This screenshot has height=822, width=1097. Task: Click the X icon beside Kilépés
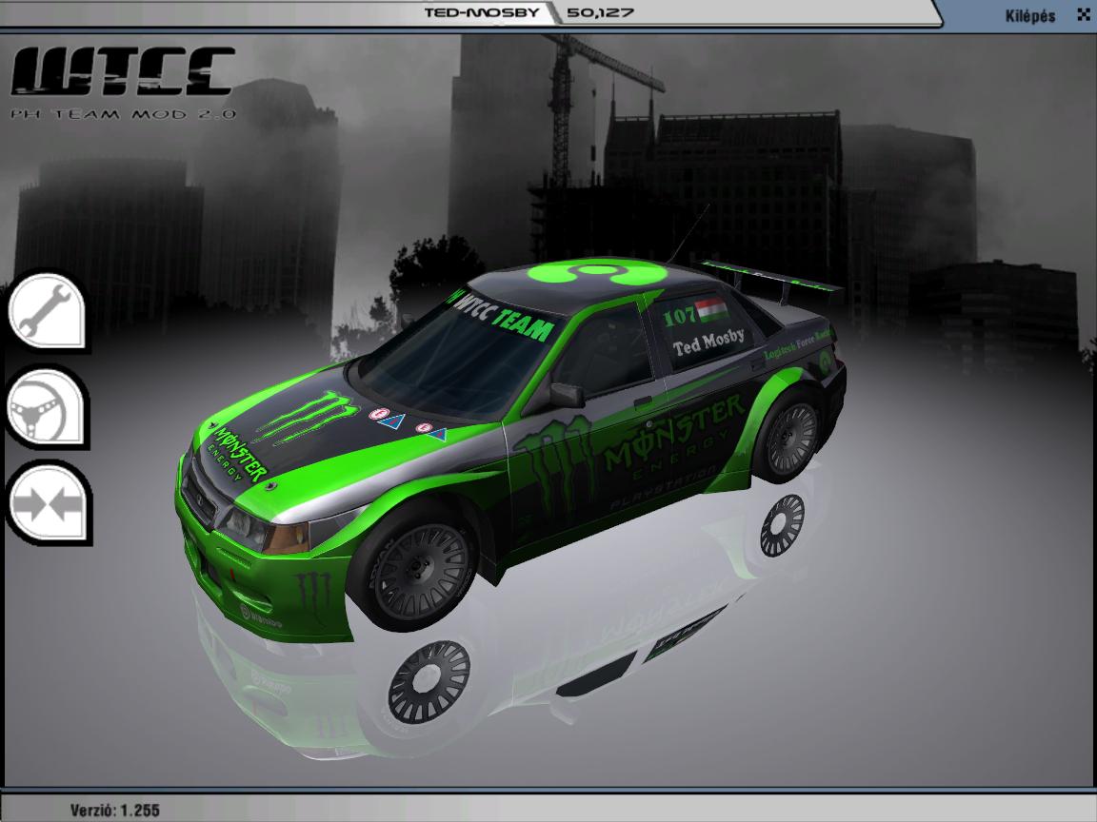click(1084, 14)
